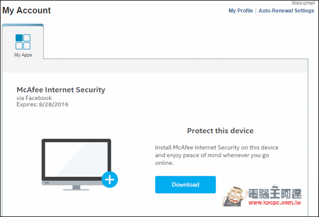The width and height of the screenshot is (319, 217).
Task: Click the Install McAfee Internet Security description
Action: 217,155
